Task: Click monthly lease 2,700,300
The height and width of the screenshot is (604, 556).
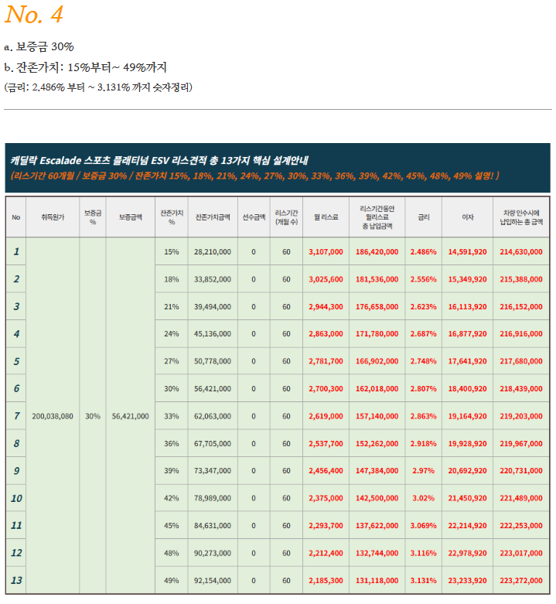Action: pyautogui.click(x=326, y=389)
